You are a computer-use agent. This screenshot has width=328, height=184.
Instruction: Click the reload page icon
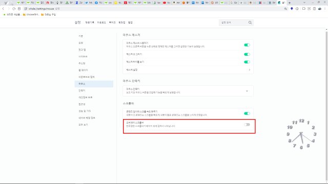pyautogui.click(x=14, y=9)
